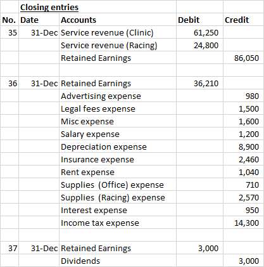The image size is (264, 267).
Task: Select 'Supplies (Racing) expense' account cell
Action: coord(118,197)
